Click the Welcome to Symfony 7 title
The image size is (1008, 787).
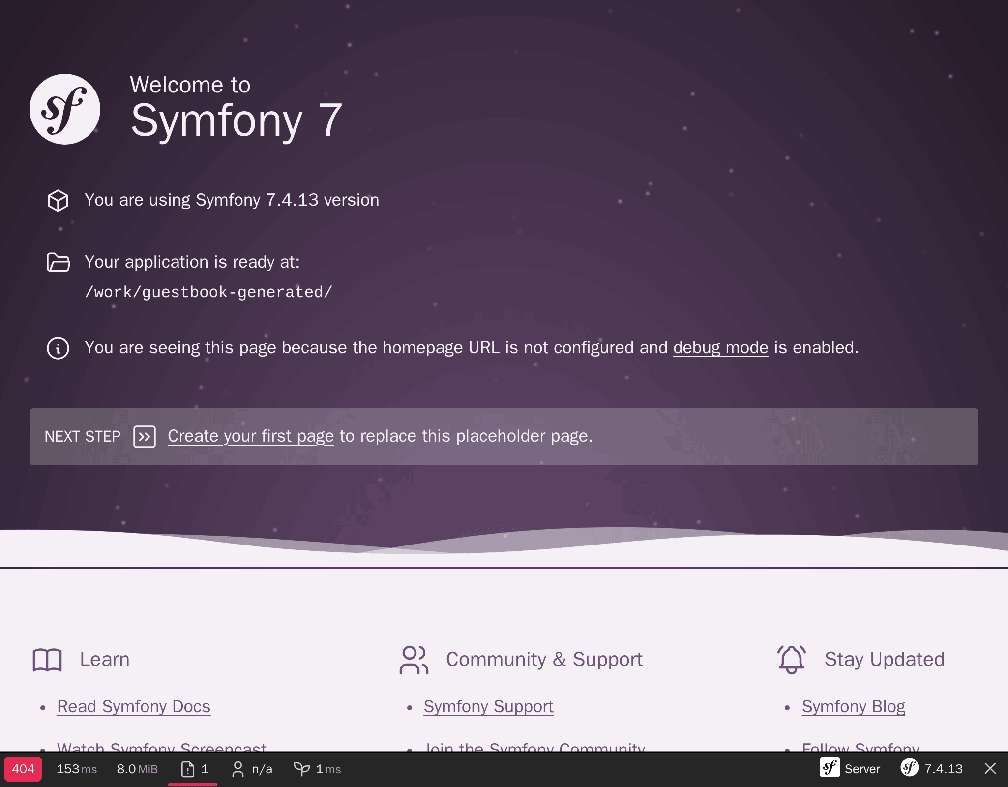coord(236,108)
